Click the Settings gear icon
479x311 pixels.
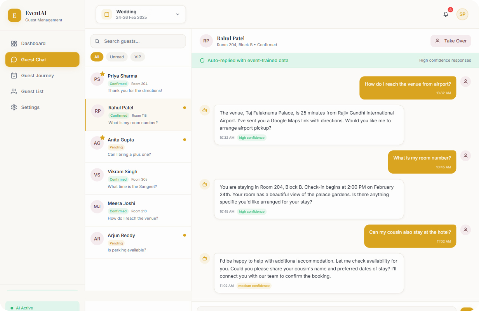pos(14,107)
